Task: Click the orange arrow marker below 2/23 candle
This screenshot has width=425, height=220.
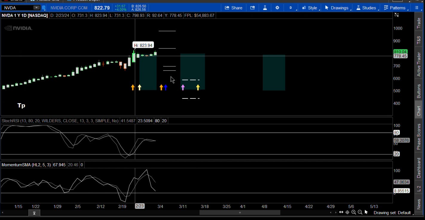Action: (x=133, y=87)
